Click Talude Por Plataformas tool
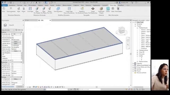Image resolution: width=170 pixels, height=95 pixels. point(93,10)
